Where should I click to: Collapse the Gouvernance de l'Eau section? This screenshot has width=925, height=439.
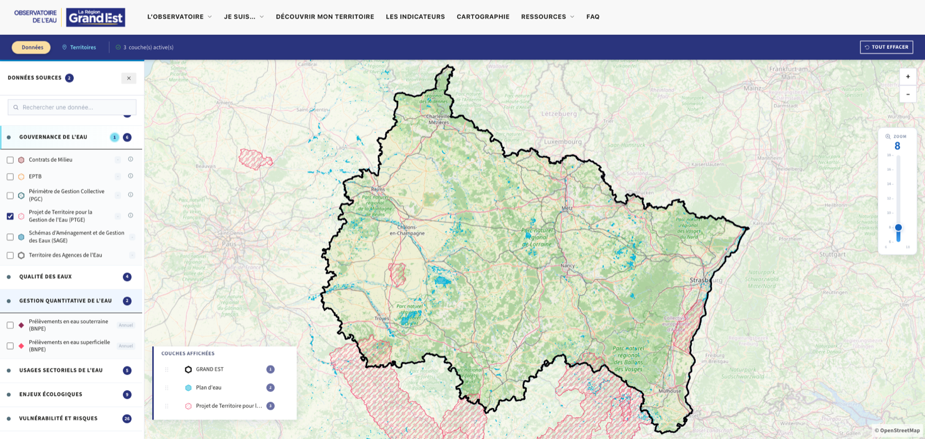pos(71,137)
